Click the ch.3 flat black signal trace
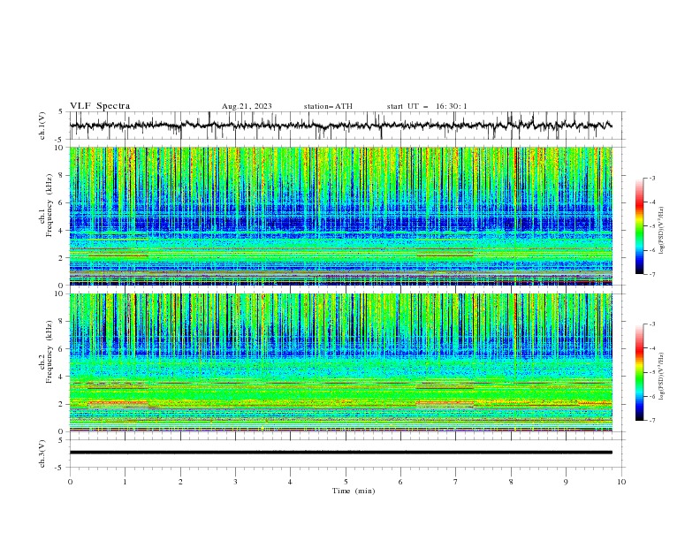Image resolution: width=700 pixels, height=541 pixels. tap(341, 453)
